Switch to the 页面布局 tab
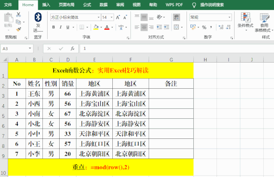The height and width of the screenshot is (177, 274). [x=66, y=5]
